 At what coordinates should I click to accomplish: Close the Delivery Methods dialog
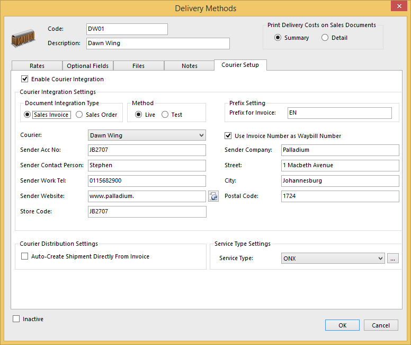[x=399, y=6]
